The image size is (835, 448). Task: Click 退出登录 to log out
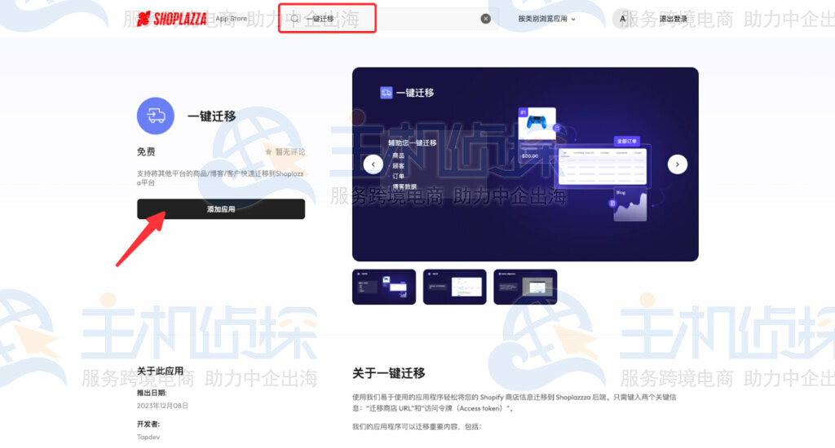[673, 19]
